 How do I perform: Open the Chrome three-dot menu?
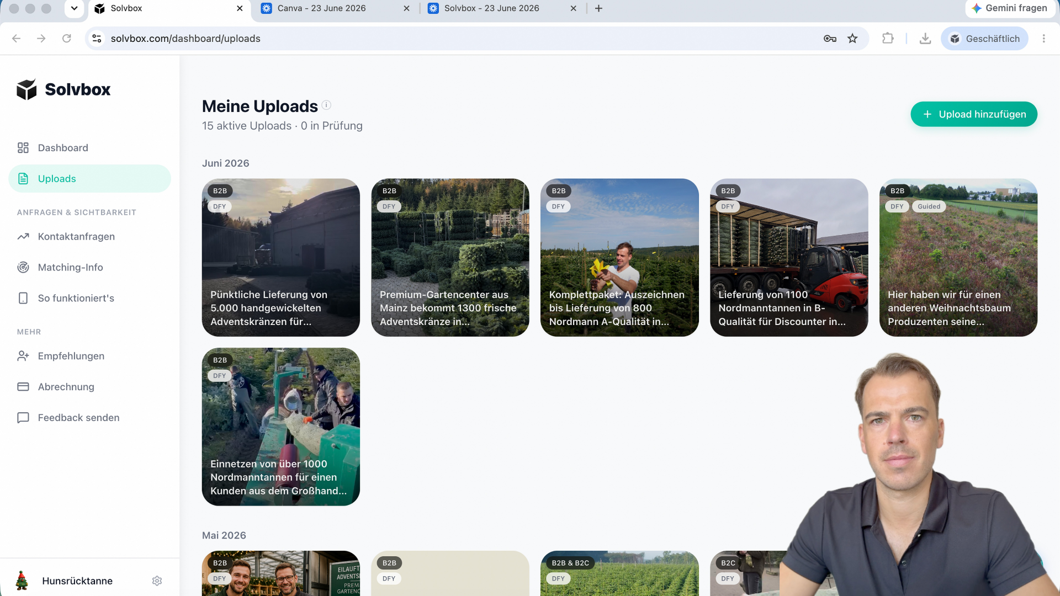(x=1043, y=39)
